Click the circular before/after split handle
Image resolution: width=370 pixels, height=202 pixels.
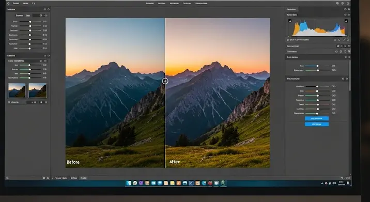(165, 81)
